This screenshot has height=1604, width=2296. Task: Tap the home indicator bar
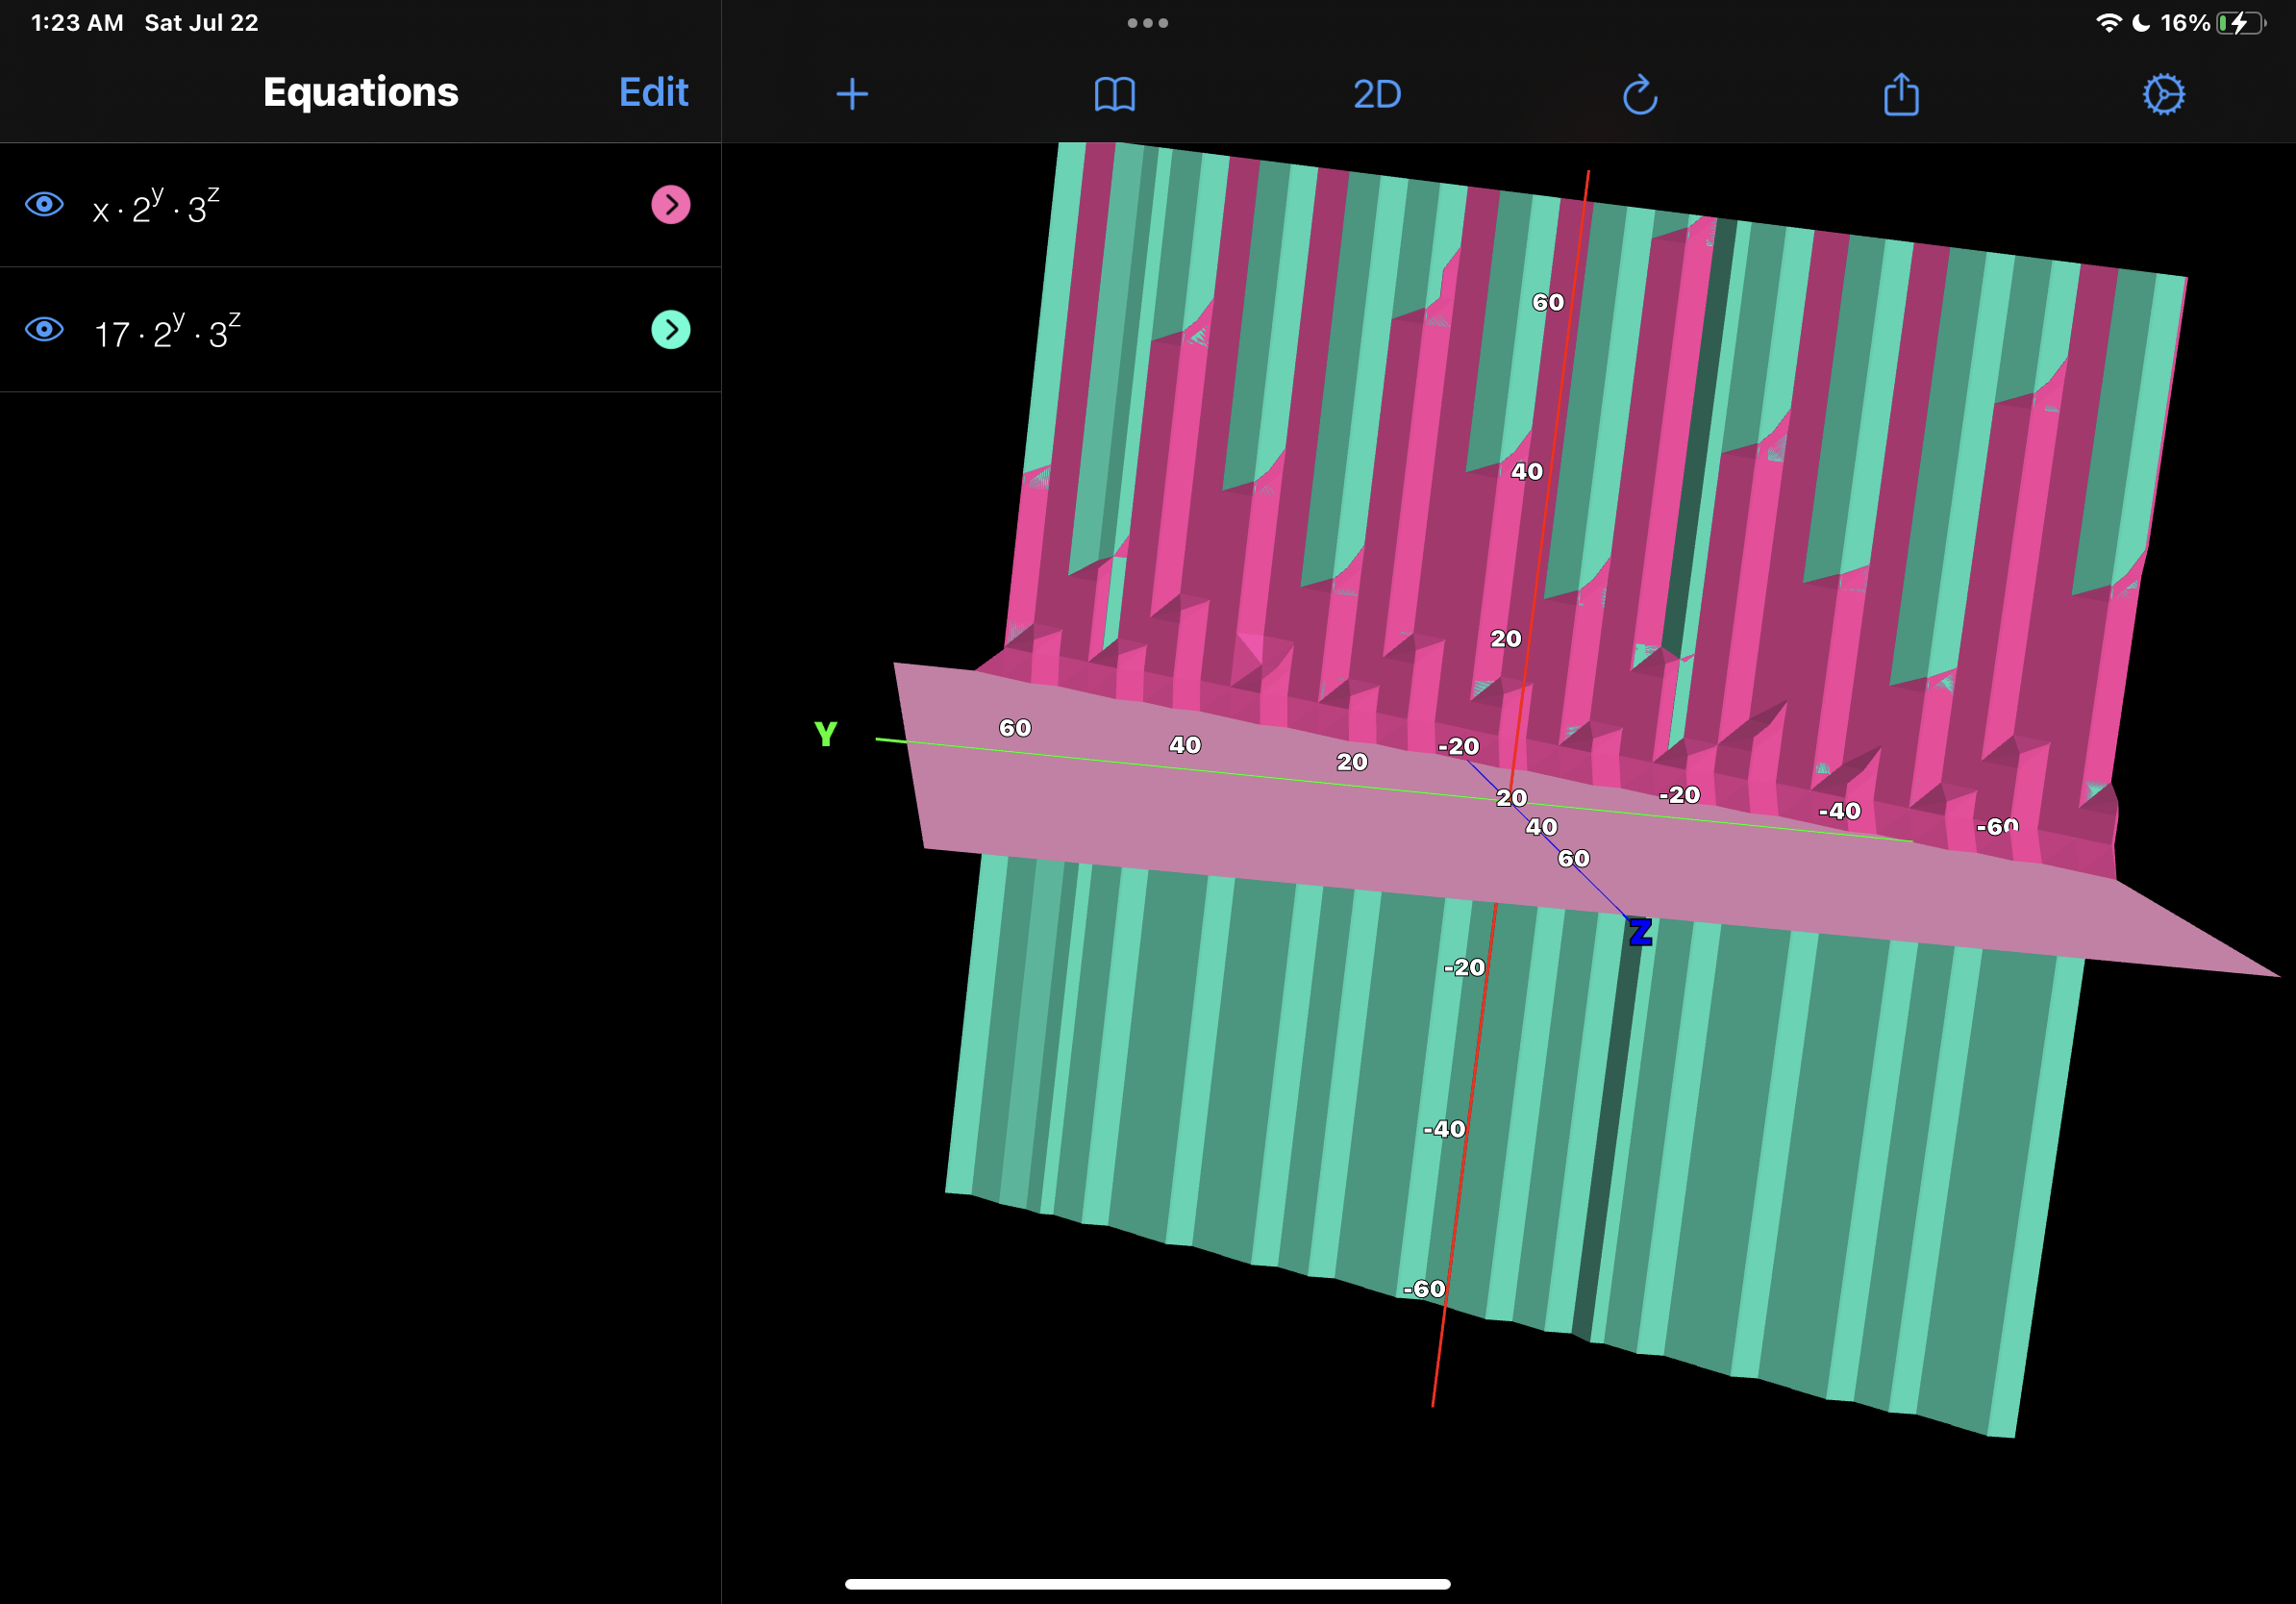[1147, 1584]
